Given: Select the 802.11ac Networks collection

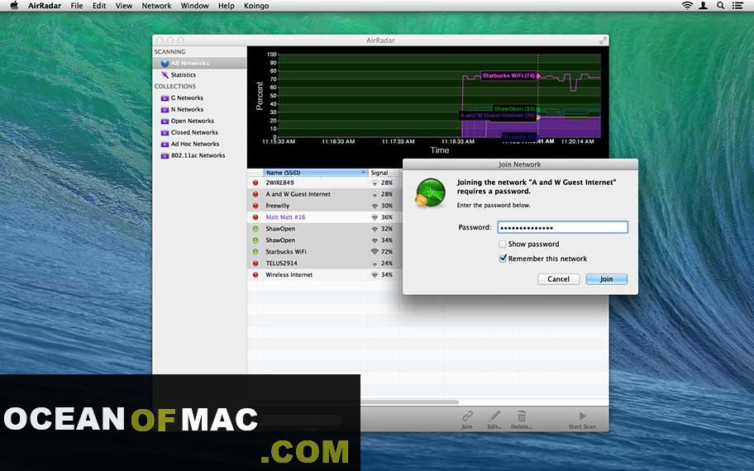Looking at the screenshot, I should (x=199, y=155).
